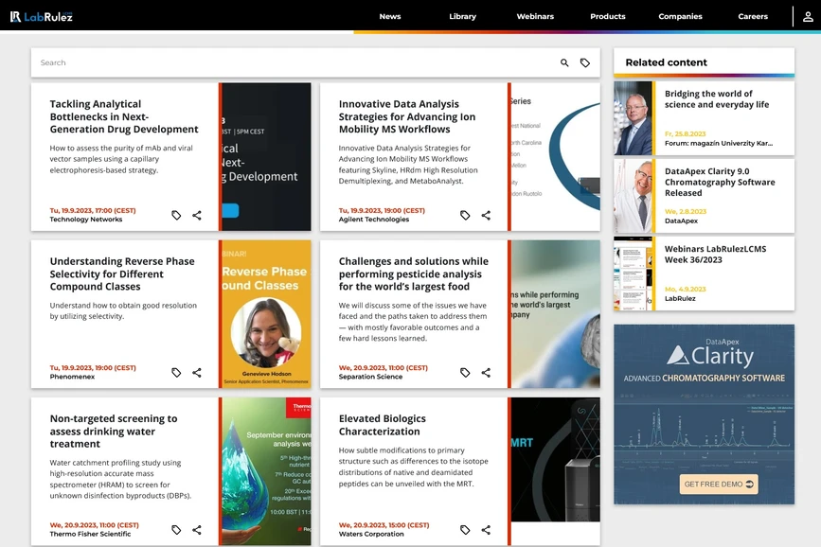The image size is (821, 547).
Task: Click Thermo Fisher Scientific organizer name
Action: pyautogui.click(x=90, y=534)
